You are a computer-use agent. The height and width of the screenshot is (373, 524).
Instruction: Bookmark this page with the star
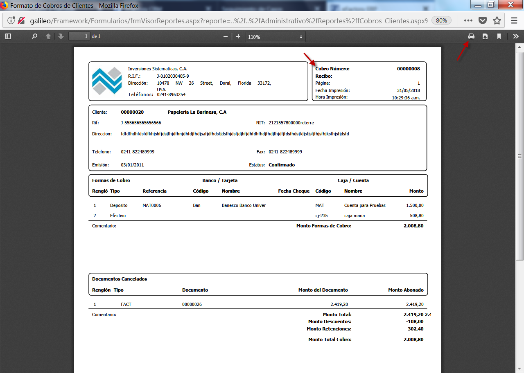[x=497, y=20]
